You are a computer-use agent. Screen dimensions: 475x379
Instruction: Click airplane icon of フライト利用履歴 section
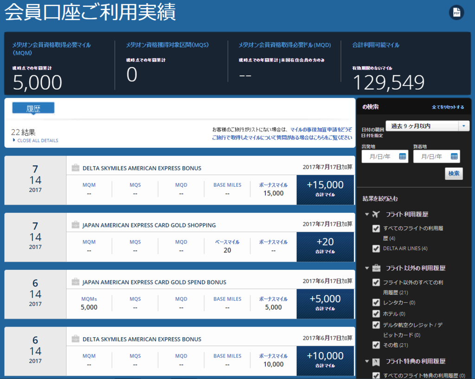pyautogui.click(x=376, y=215)
